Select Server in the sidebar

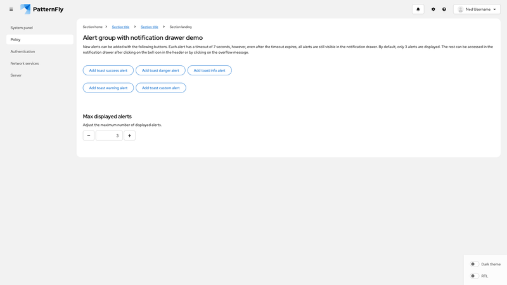pyautogui.click(x=16, y=75)
